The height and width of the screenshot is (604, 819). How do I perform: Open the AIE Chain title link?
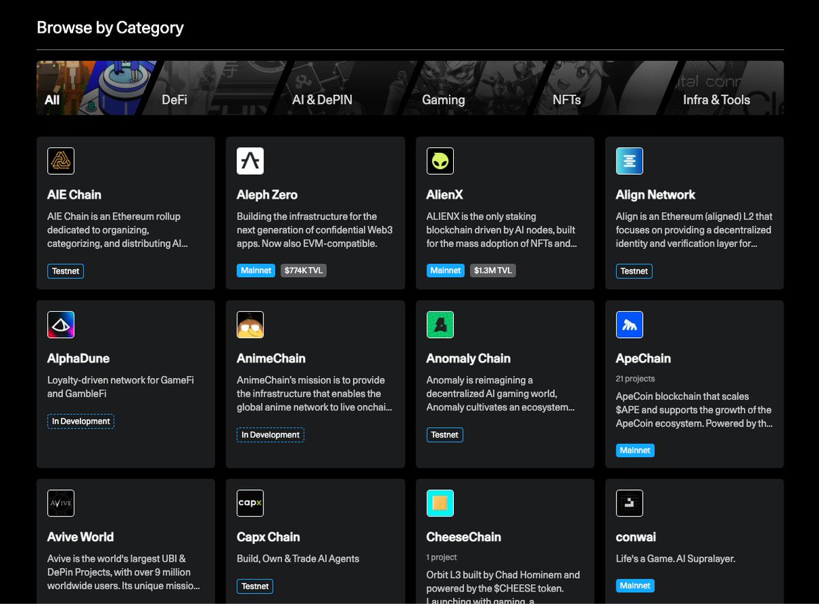pyautogui.click(x=74, y=195)
